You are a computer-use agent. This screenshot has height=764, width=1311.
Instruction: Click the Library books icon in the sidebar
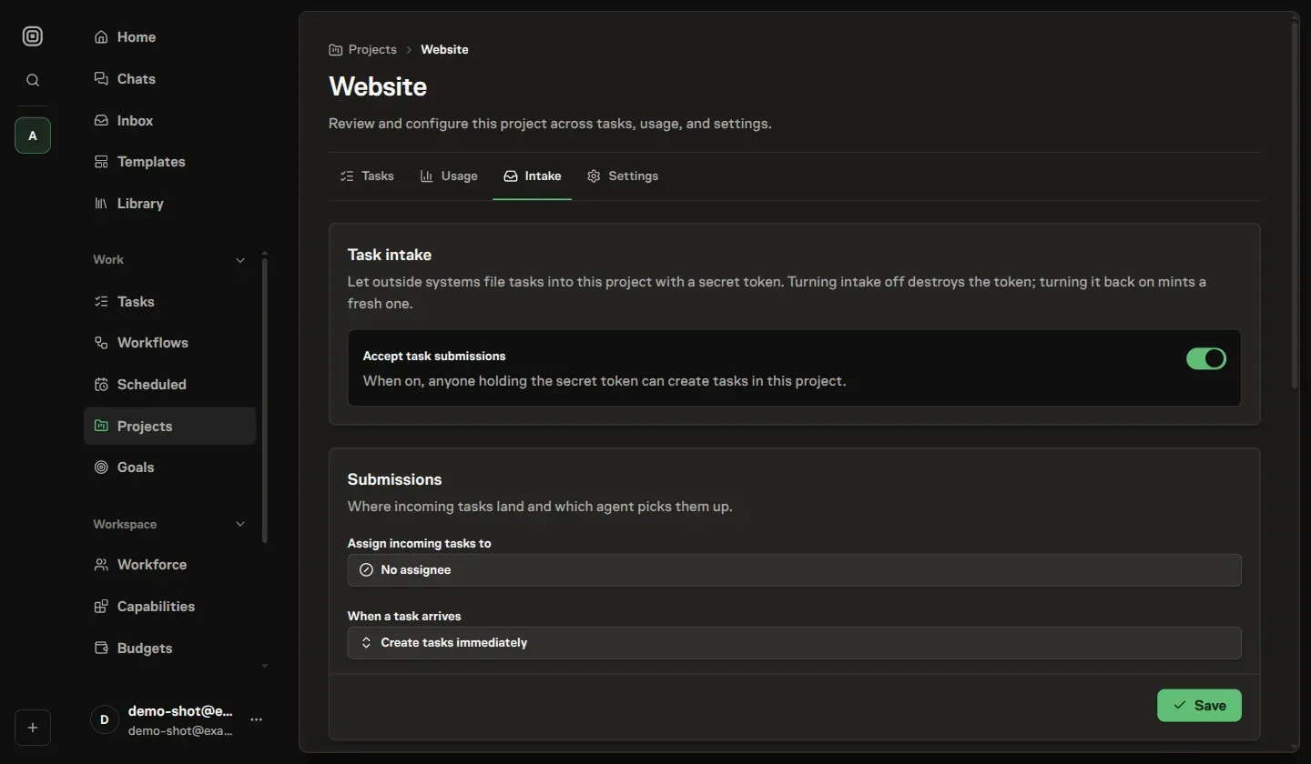pos(101,204)
